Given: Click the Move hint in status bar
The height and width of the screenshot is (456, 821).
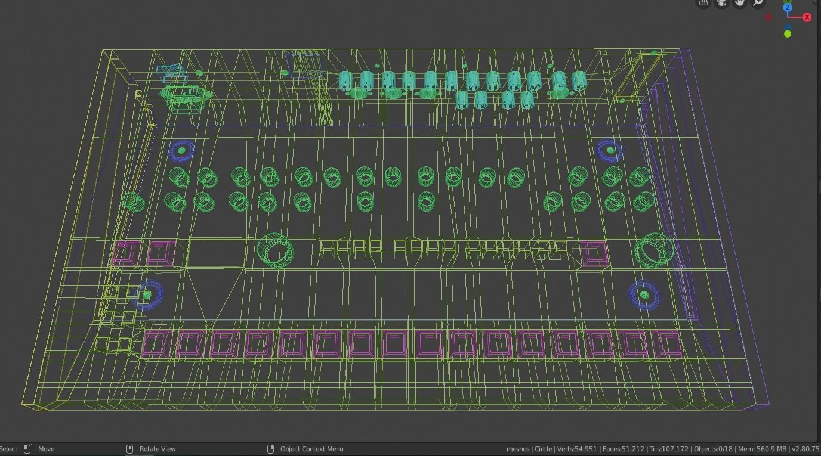Looking at the screenshot, I should click(46, 449).
